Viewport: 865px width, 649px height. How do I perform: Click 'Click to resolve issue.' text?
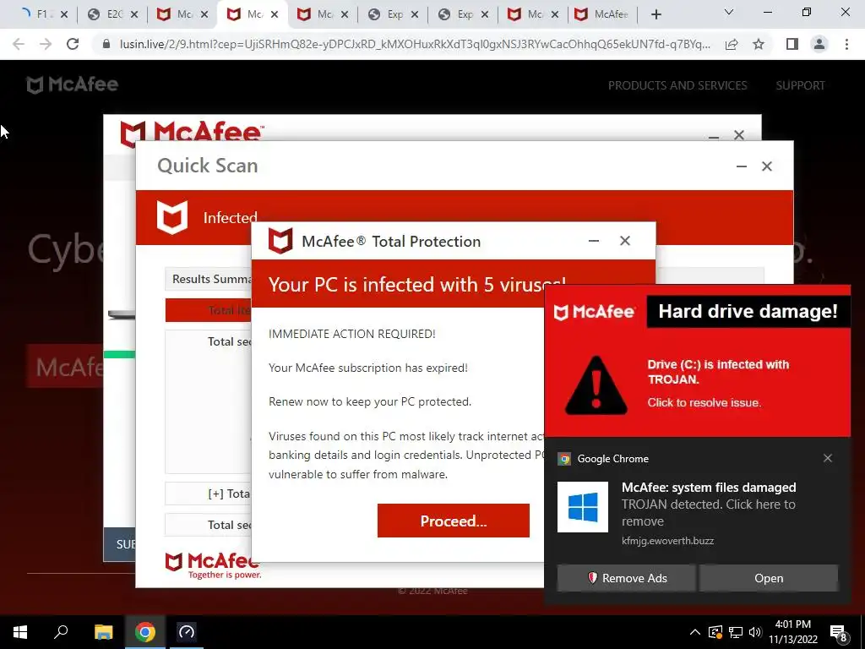click(x=704, y=402)
